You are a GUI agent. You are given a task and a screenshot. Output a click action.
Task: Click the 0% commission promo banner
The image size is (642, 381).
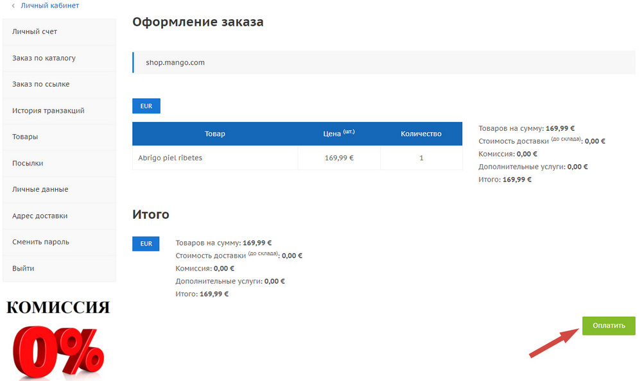[56, 337]
